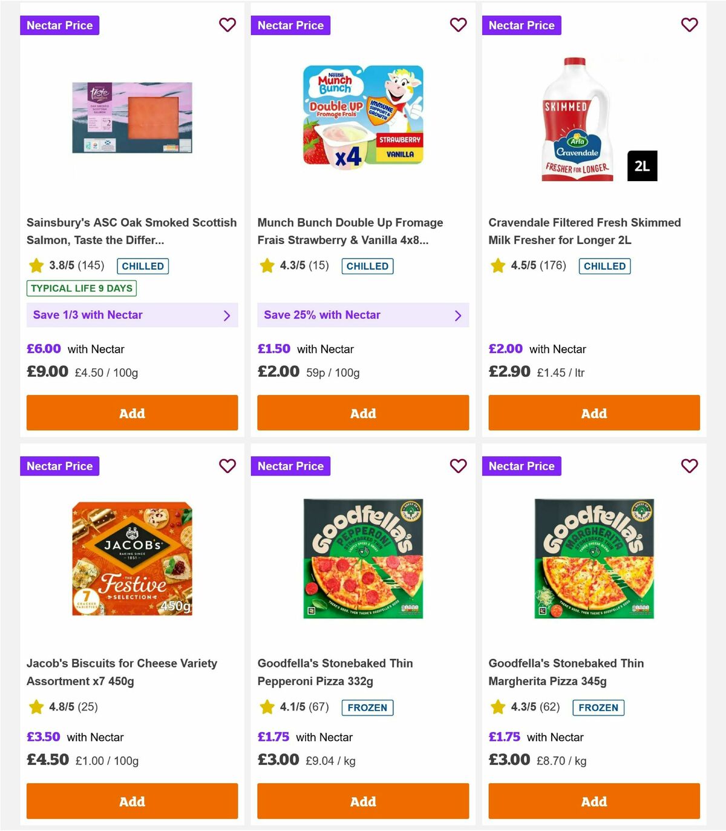
Task: Click the FROZEN tag on Pepperoni Pizza
Action: [x=367, y=707]
